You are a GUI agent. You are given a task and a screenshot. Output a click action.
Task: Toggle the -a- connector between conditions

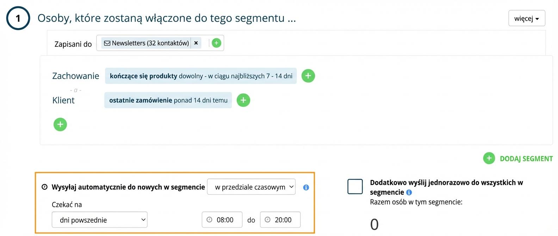click(x=75, y=90)
